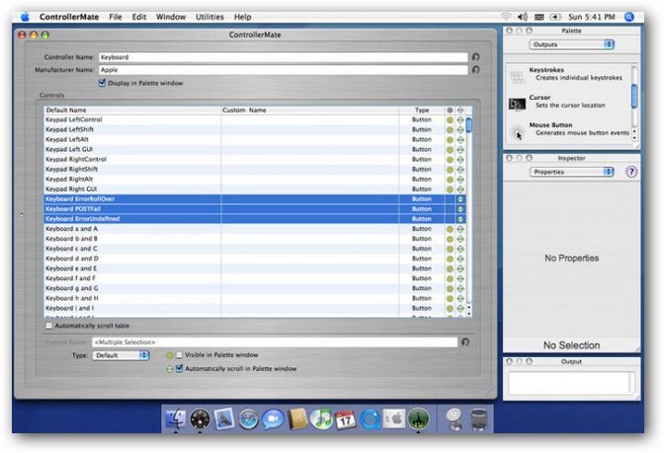Open Spotlight search in menu bar
This screenshot has width=664, height=453.
(629, 17)
